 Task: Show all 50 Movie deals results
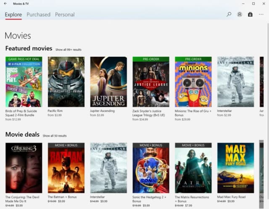[55, 136]
